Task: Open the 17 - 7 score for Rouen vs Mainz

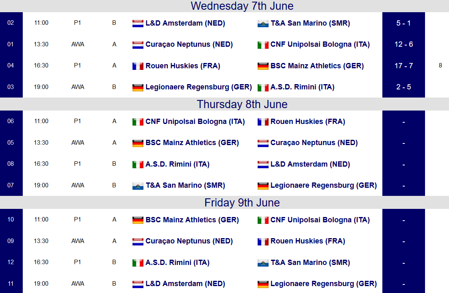Action: coord(403,65)
